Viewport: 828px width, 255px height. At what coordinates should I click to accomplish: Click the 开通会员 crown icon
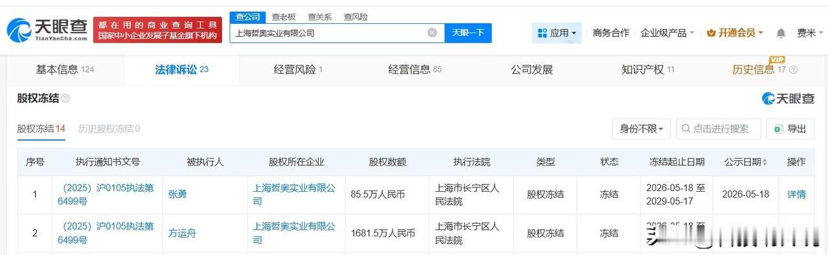711,33
